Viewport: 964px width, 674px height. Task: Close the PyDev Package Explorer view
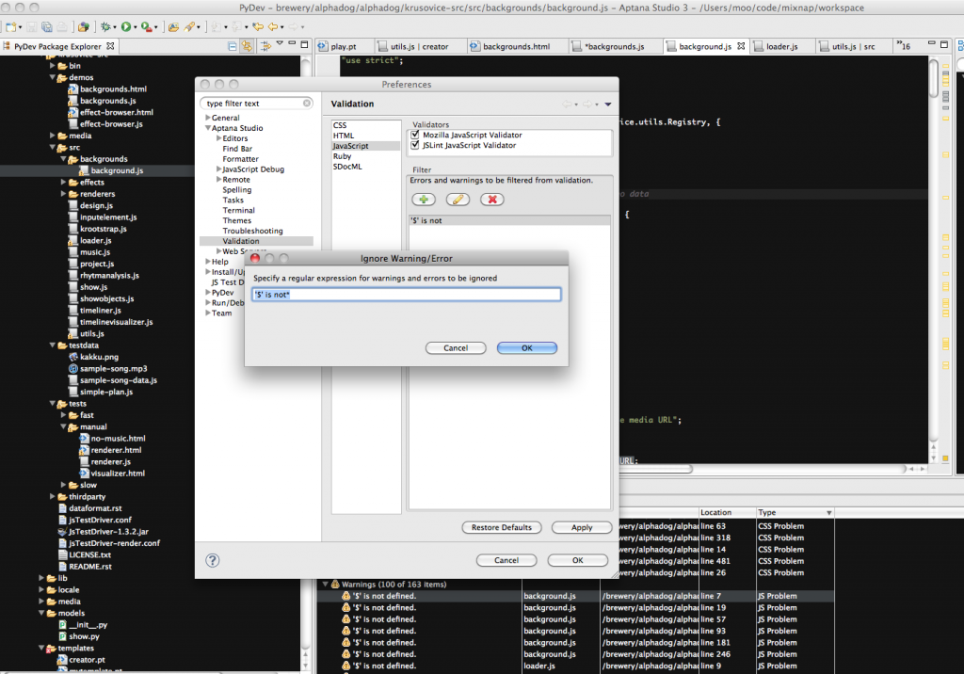pyautogui.click(x=110, y=46)
